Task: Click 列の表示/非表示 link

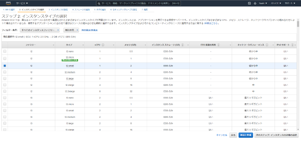Action: coord(90,30)
